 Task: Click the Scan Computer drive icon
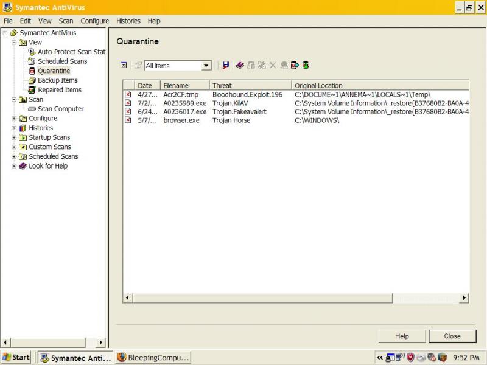coord(32,109)
